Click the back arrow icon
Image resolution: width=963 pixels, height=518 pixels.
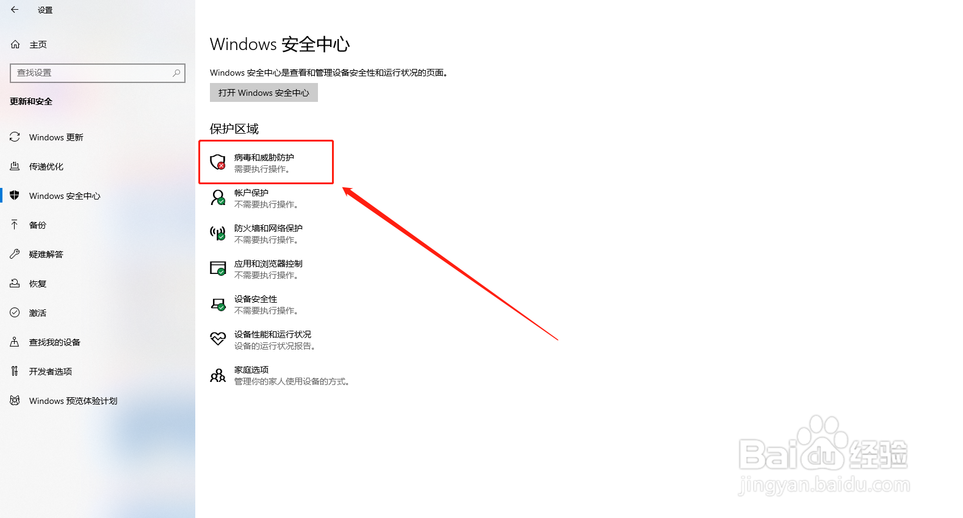(15, 10)
